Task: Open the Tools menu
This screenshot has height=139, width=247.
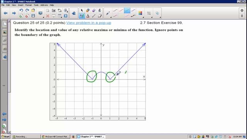Action: (x=36, y=5)
